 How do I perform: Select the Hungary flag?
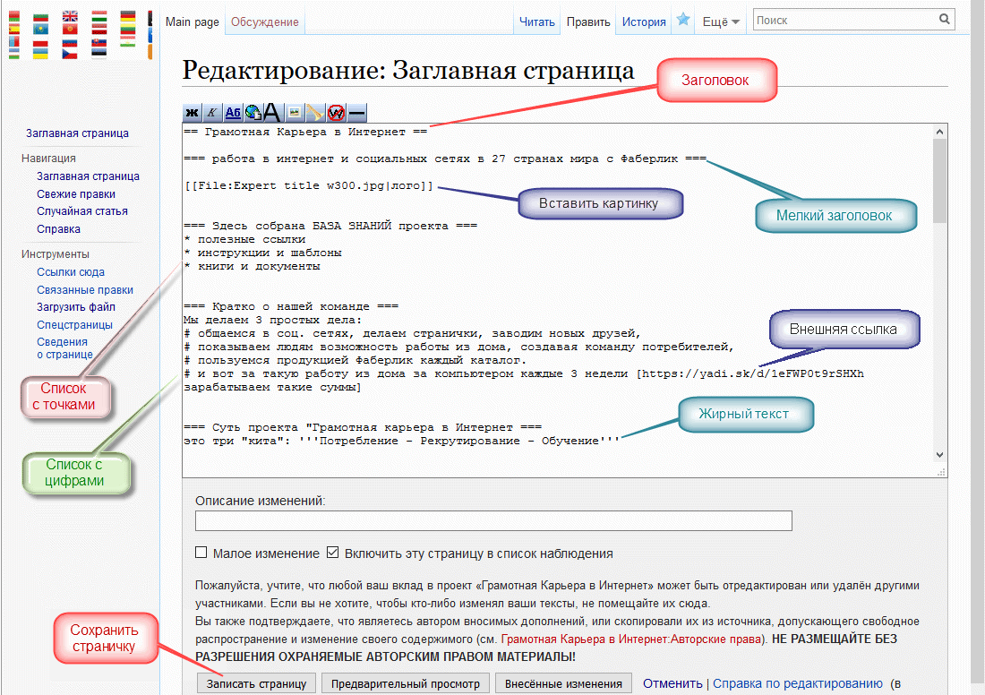click(99, 16)
